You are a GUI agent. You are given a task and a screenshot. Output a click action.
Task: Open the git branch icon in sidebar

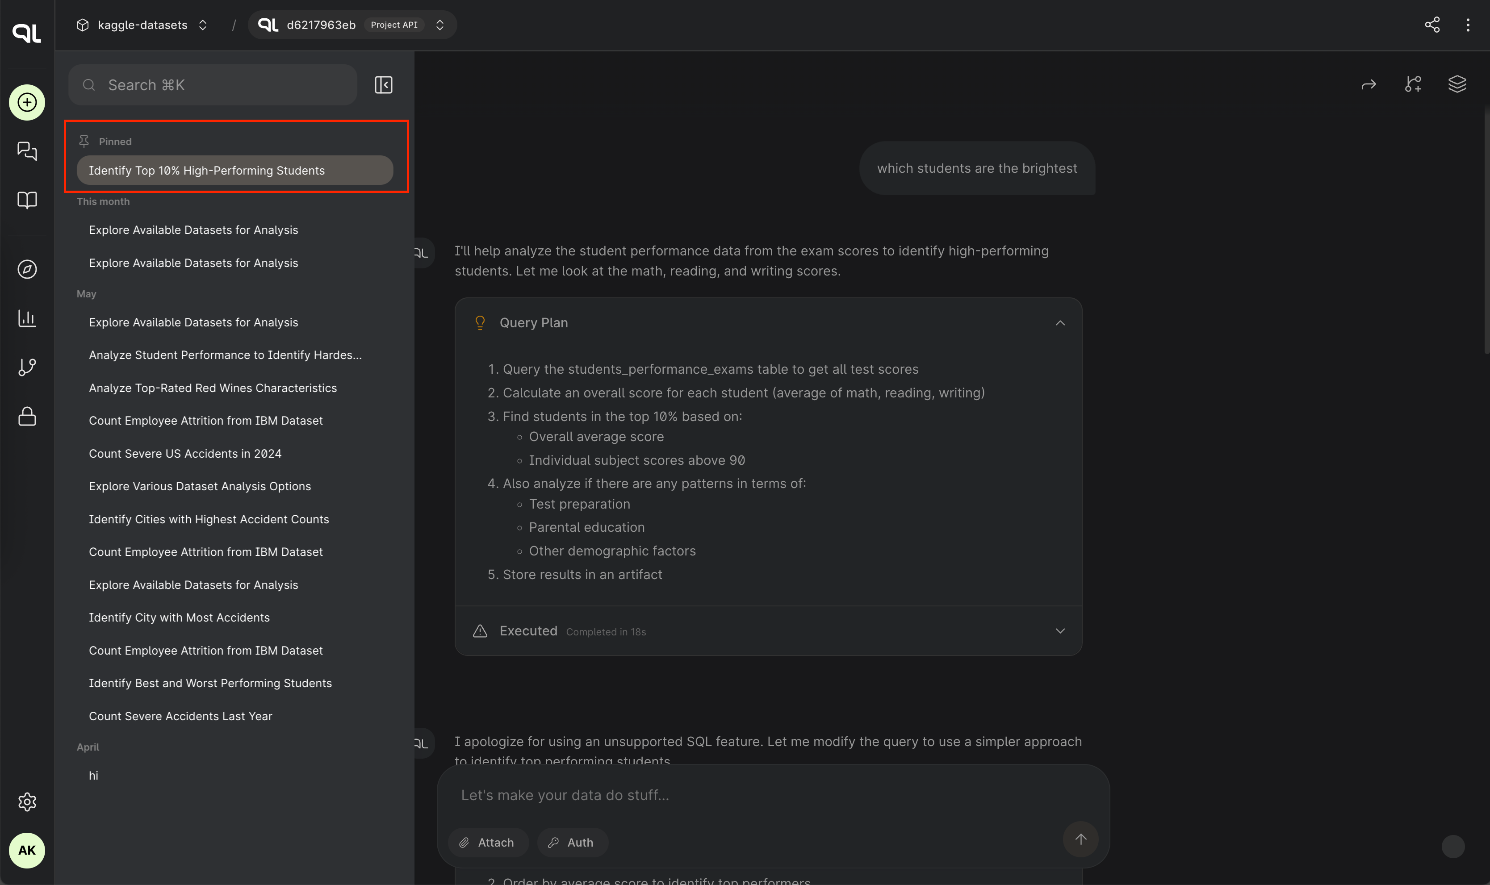27,367
